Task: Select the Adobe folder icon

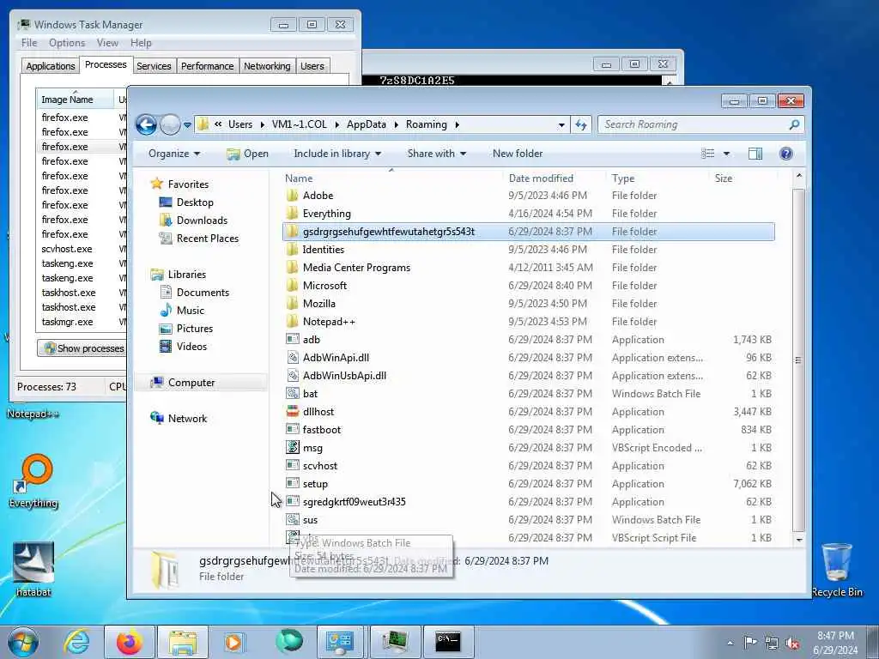Action: point(292,195)
